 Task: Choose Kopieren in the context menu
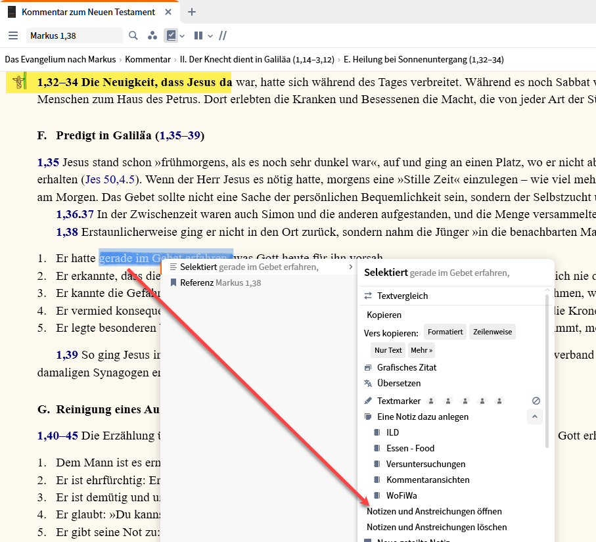[x=384, y=315]
